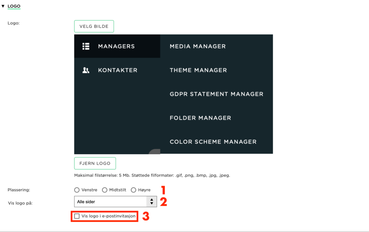
Task: Open the Alle sider dropdown
Action: click(x=116, y=202)
